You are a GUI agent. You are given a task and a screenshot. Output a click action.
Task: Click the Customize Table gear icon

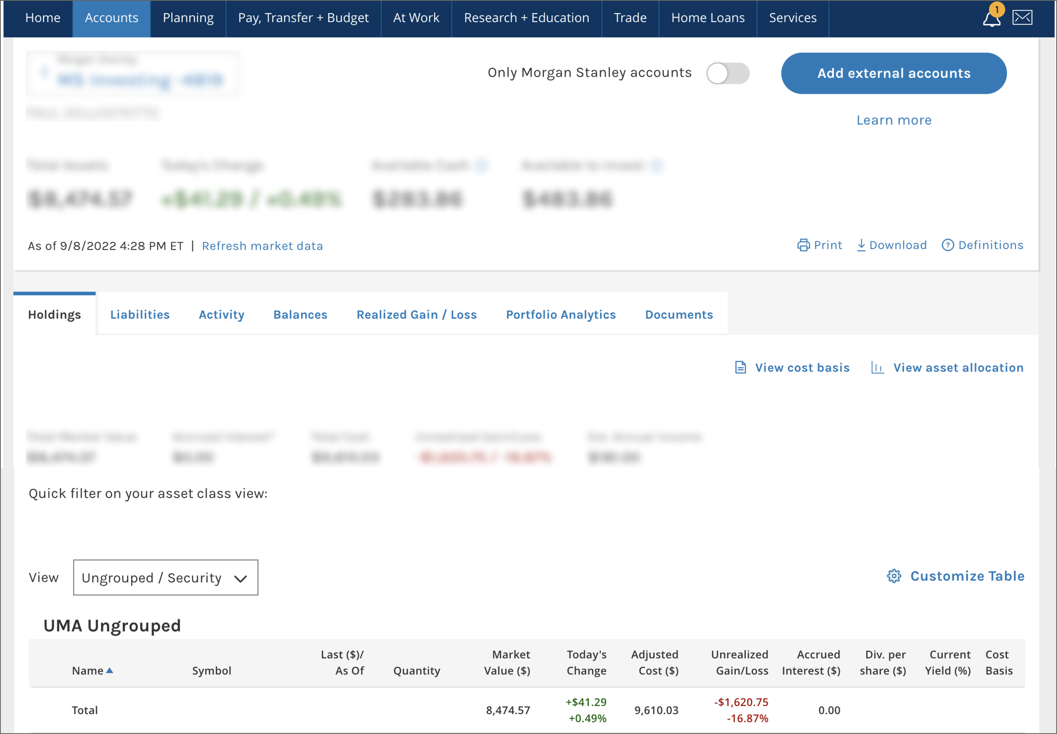click(894, 576)
